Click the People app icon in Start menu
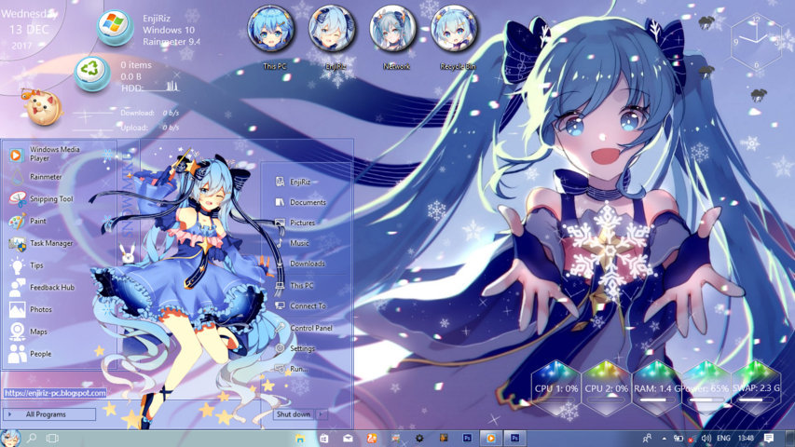This screenshot has height=447, width=795. (17, 354)
